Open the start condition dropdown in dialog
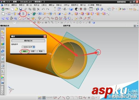 click(34, 47)
